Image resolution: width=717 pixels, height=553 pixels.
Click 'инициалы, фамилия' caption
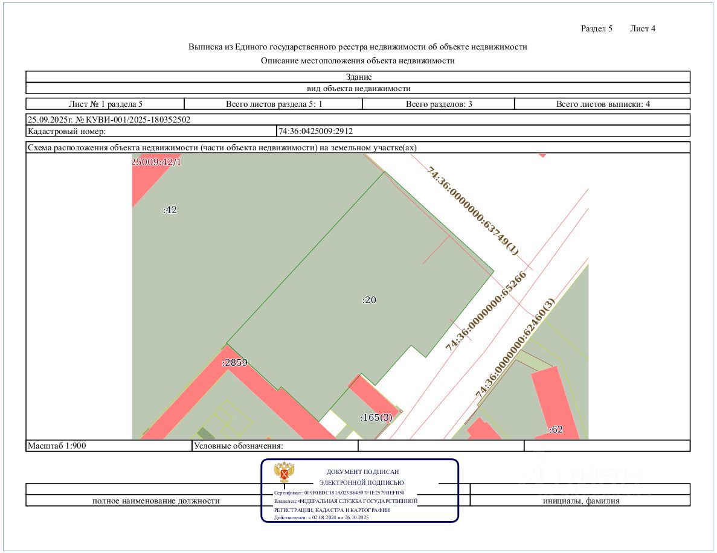coord(581,501)
